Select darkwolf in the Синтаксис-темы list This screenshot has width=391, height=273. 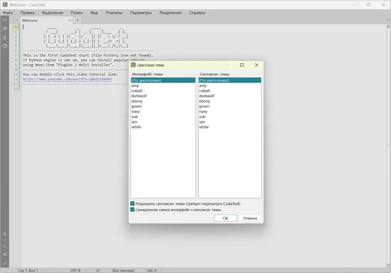click(x=230, y=96)
